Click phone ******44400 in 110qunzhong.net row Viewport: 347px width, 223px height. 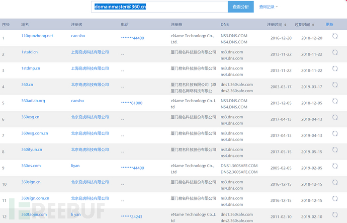(132, 38)
